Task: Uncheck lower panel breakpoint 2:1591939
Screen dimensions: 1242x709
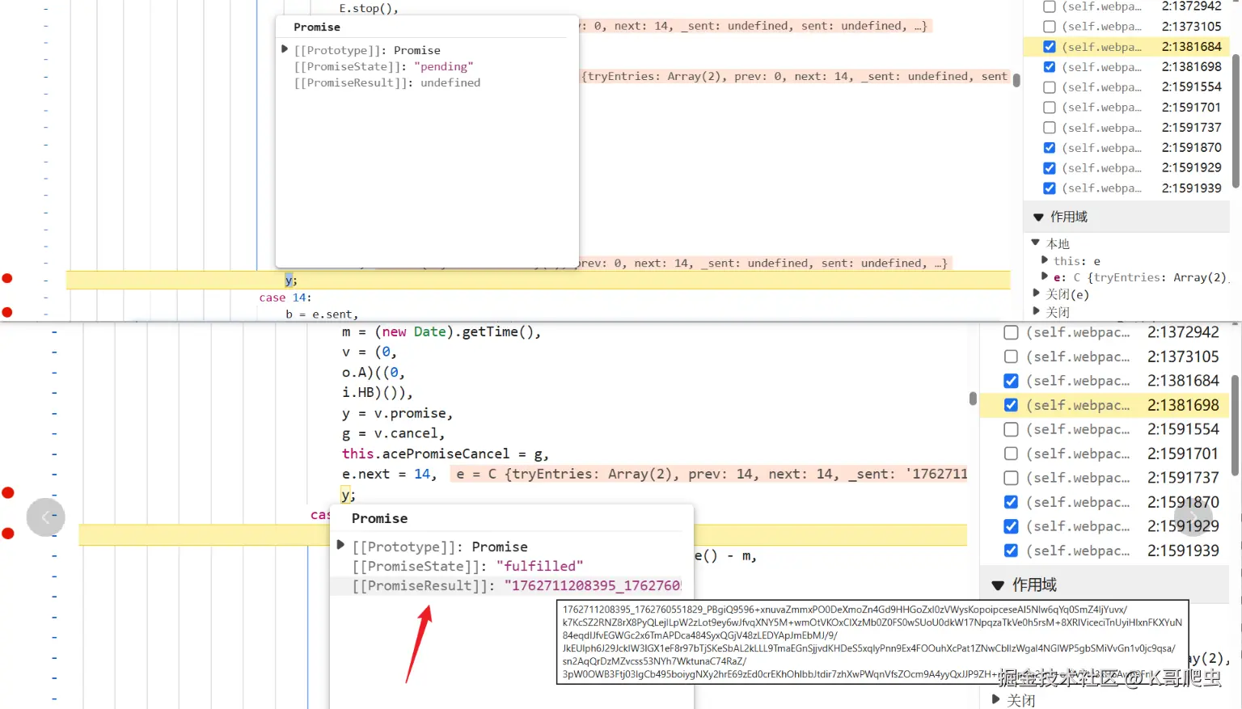Action: pyautogui.click(x=1011, y=551)
